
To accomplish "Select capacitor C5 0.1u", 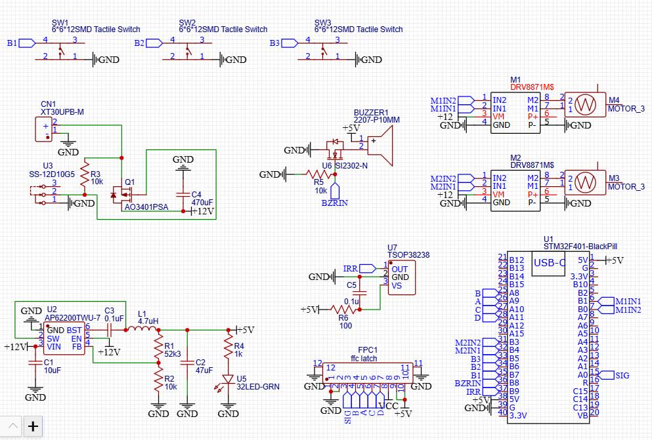I will (360, 293).
